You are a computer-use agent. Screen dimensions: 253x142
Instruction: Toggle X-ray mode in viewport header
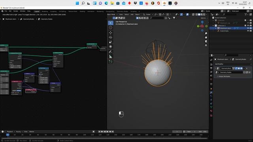point(193,15)
